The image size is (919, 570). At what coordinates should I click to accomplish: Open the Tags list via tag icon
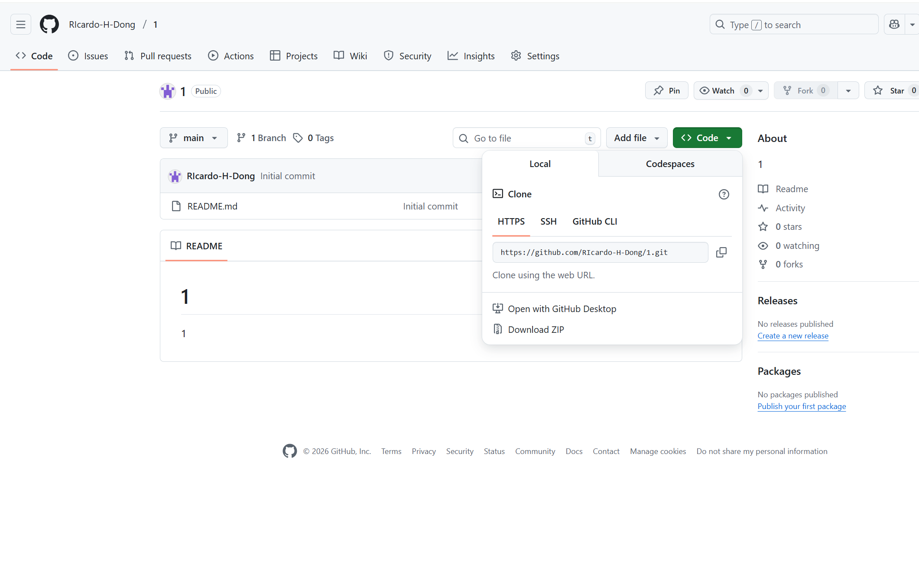[x=298, y=138]
